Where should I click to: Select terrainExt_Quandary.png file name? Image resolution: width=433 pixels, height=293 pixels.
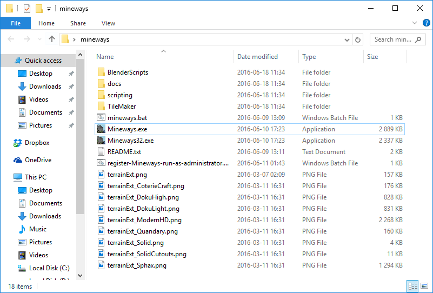[x=143, y=231]
